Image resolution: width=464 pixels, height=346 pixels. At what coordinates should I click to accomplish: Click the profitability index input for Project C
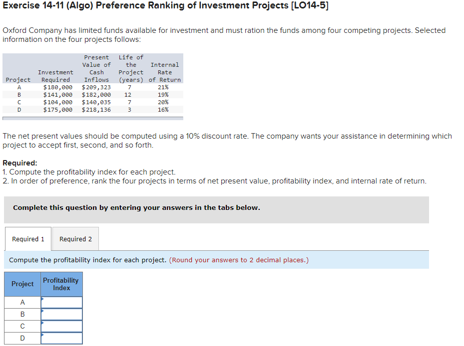(x=62, y=326)
